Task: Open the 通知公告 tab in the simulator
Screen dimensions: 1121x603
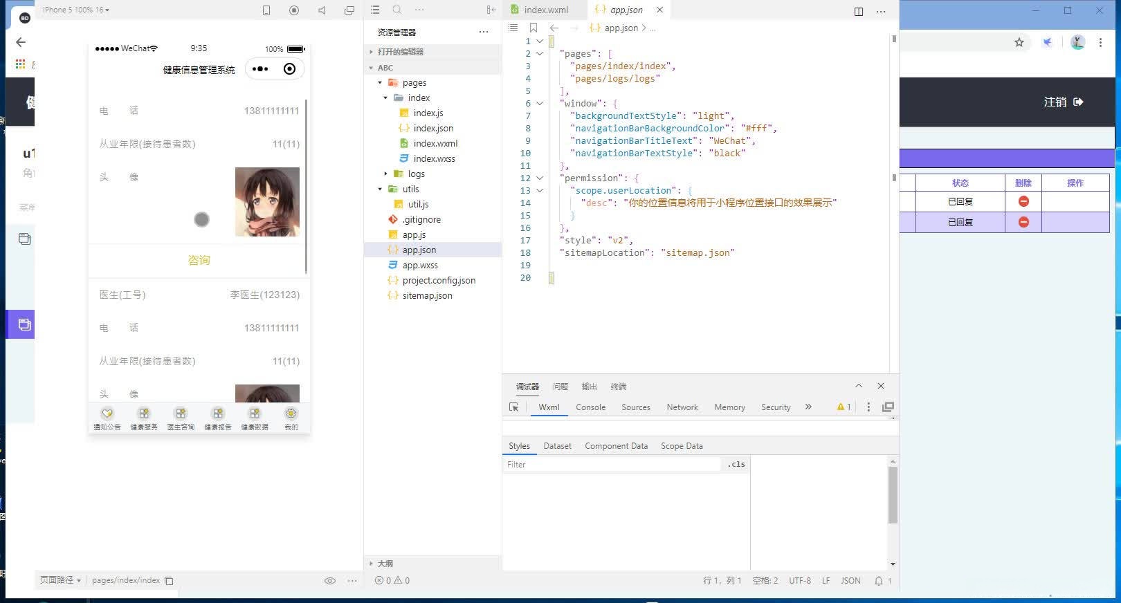Action: click(x=107, y=418)
